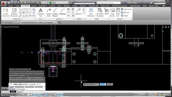Expand the AM_5 layer dropdown
172x97 pixels.
click(x=68, y=3)
